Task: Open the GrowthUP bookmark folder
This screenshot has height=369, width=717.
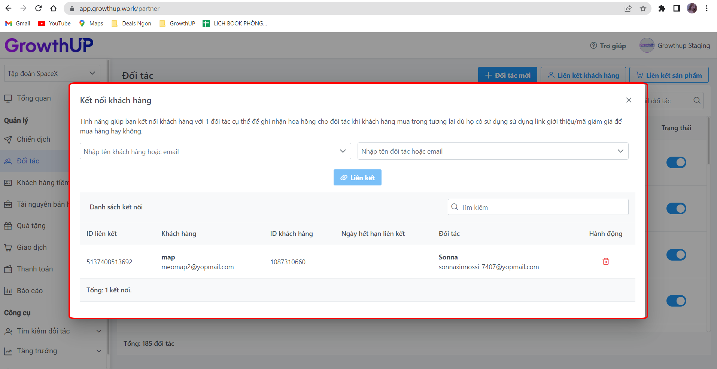Action: [177, 24]
